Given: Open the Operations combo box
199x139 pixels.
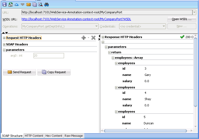Looking at the screenshot, I should click(x=60, y=26).
